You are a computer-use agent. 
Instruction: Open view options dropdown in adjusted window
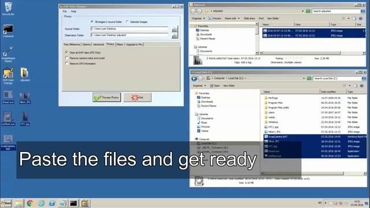[x=349, y=18]
